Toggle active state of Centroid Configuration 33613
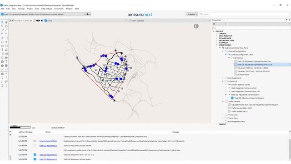The width and height of the screenshot is (291, 164). point(229,55)
